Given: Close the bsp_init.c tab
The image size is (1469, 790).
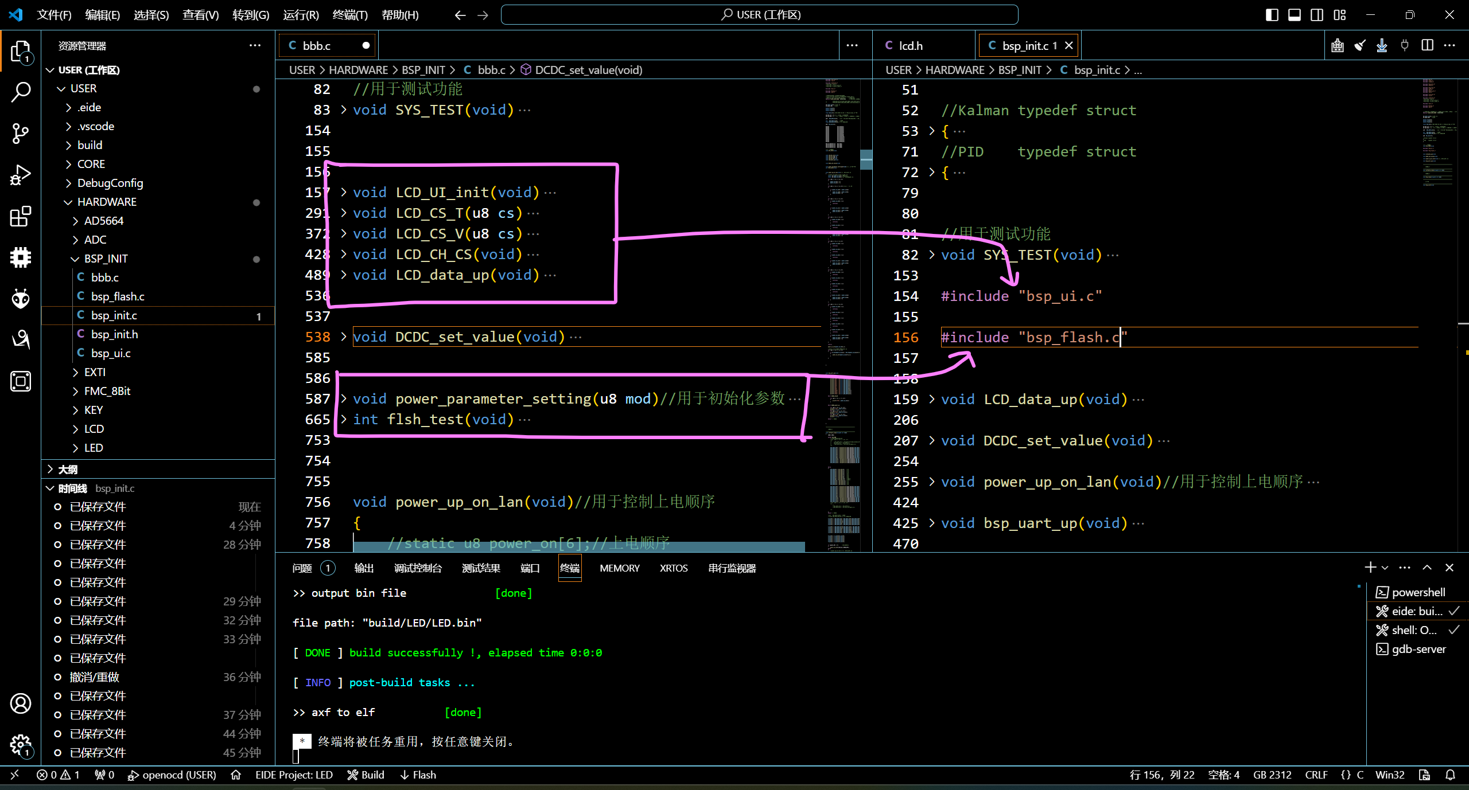Looking at the screenshot, I should pyautogui.click(x=1069, y=45).
